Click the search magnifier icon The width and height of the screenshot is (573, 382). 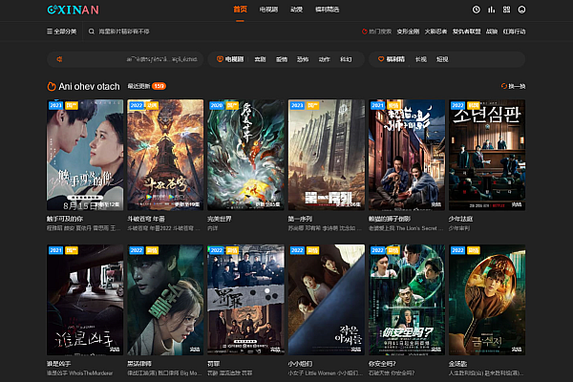click(92, 32)
